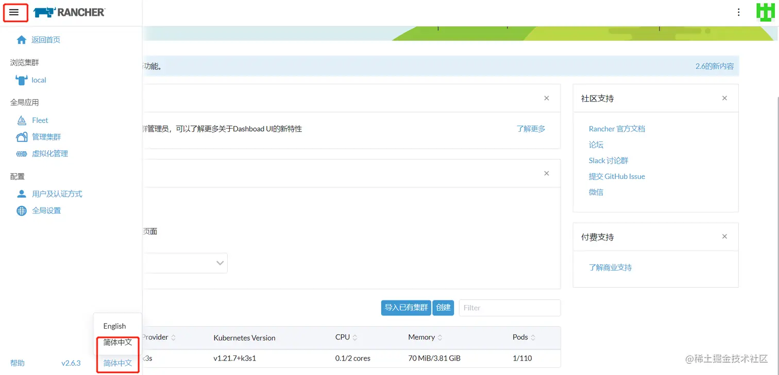The width and height of the screenshot is (779, 375).
Task: Choose 简体中文 in the language popup list
Action: 118,342
